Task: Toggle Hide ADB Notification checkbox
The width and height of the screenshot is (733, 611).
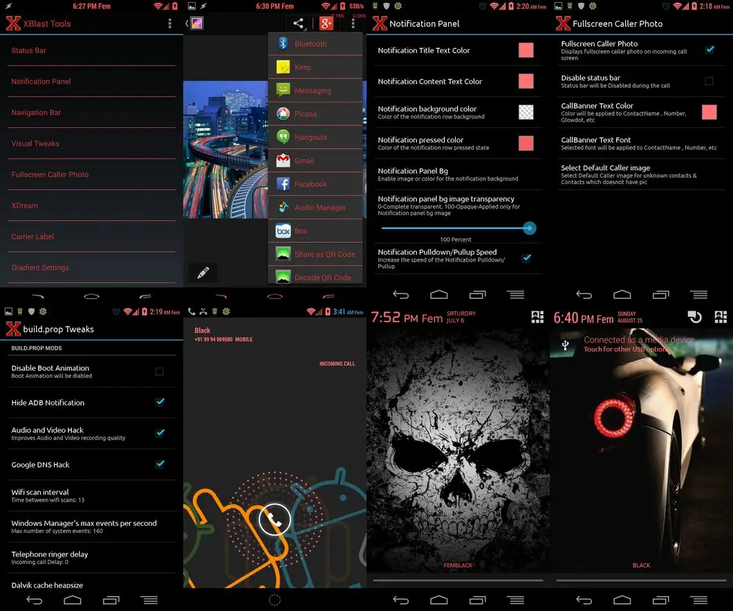Action: 160,402
